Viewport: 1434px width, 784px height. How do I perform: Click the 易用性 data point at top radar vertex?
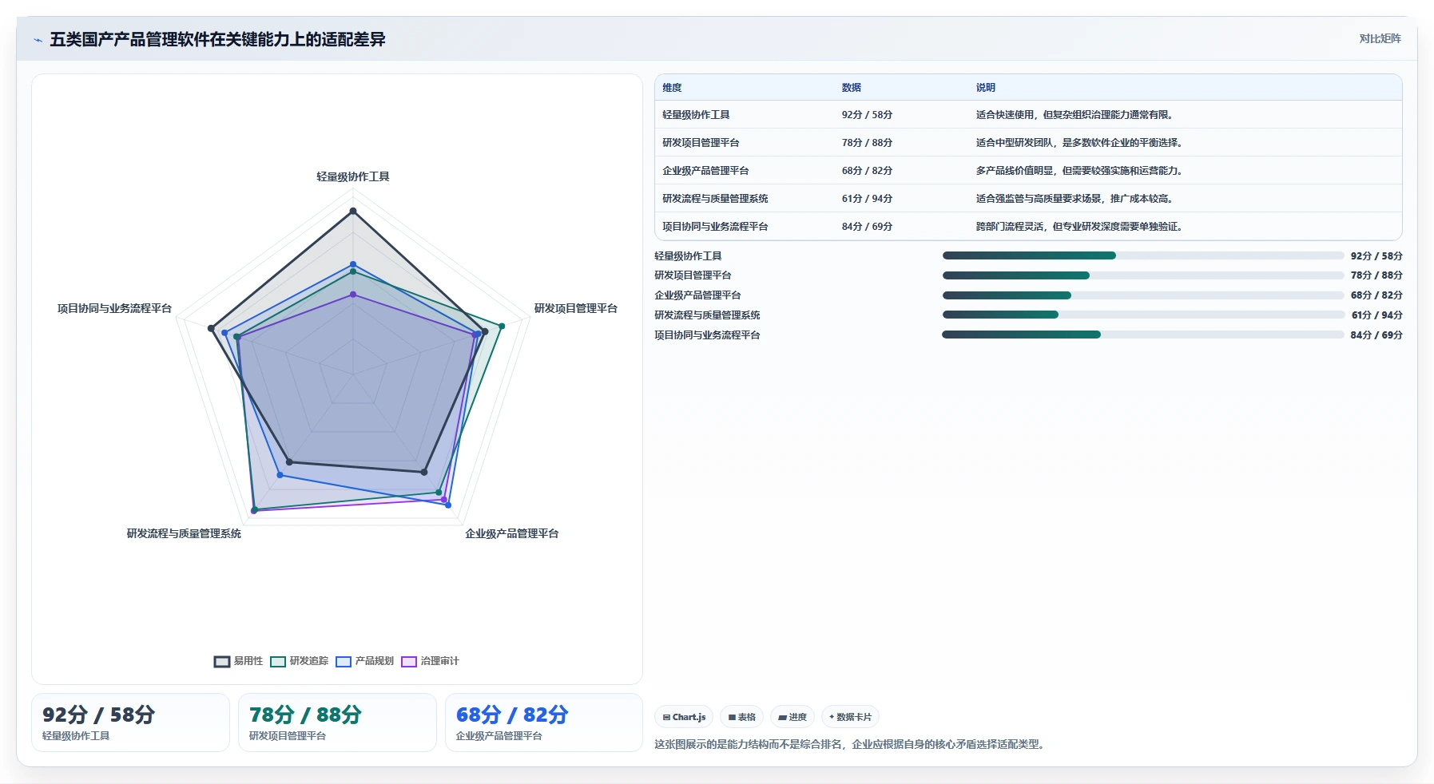point(353,212)
